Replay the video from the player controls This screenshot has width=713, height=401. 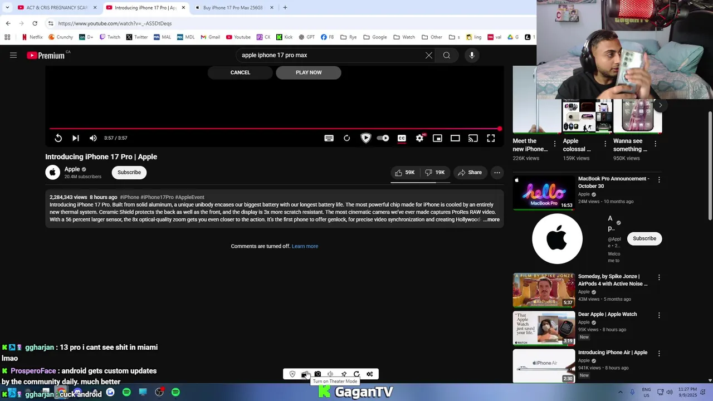coord(58,138)
